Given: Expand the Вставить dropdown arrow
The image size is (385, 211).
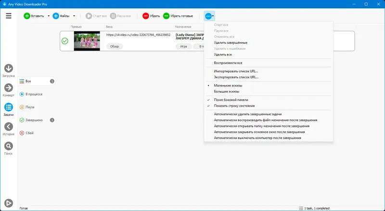Looking at the screenshot, I should click(x=49, y=16).
